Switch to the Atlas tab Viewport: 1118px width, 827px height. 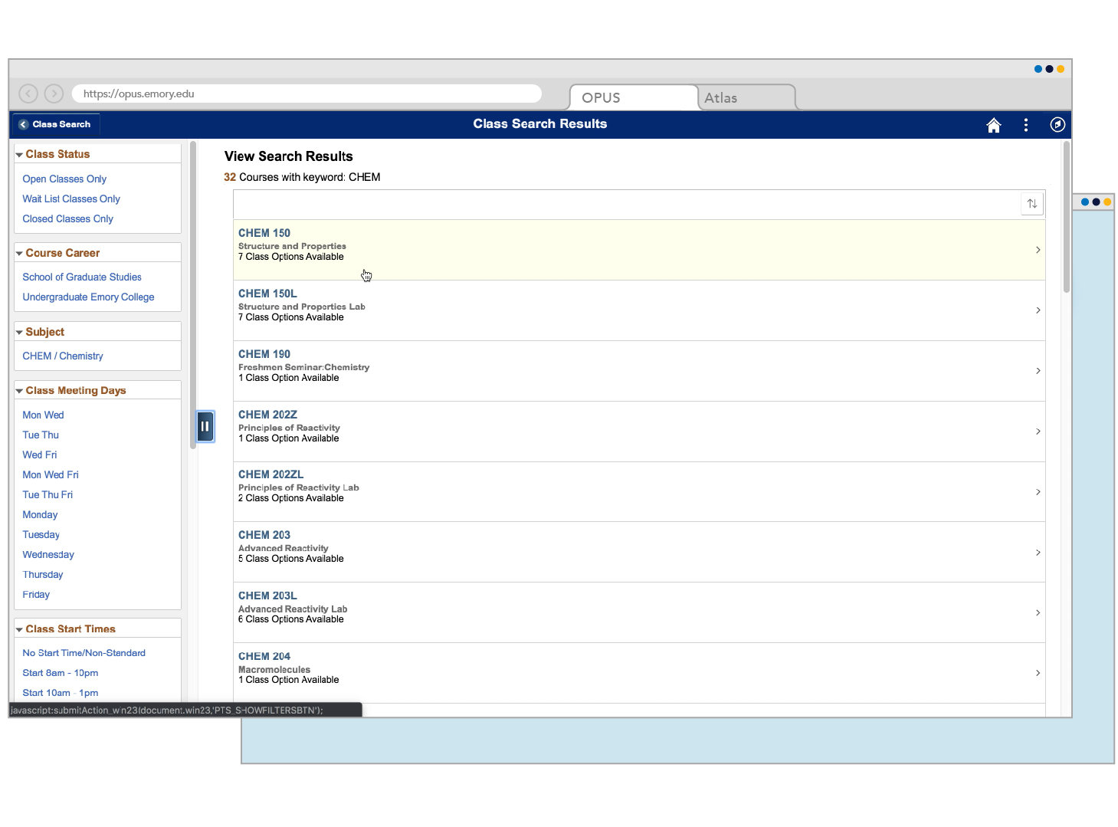pyautogui.click(x=746, y=97)
